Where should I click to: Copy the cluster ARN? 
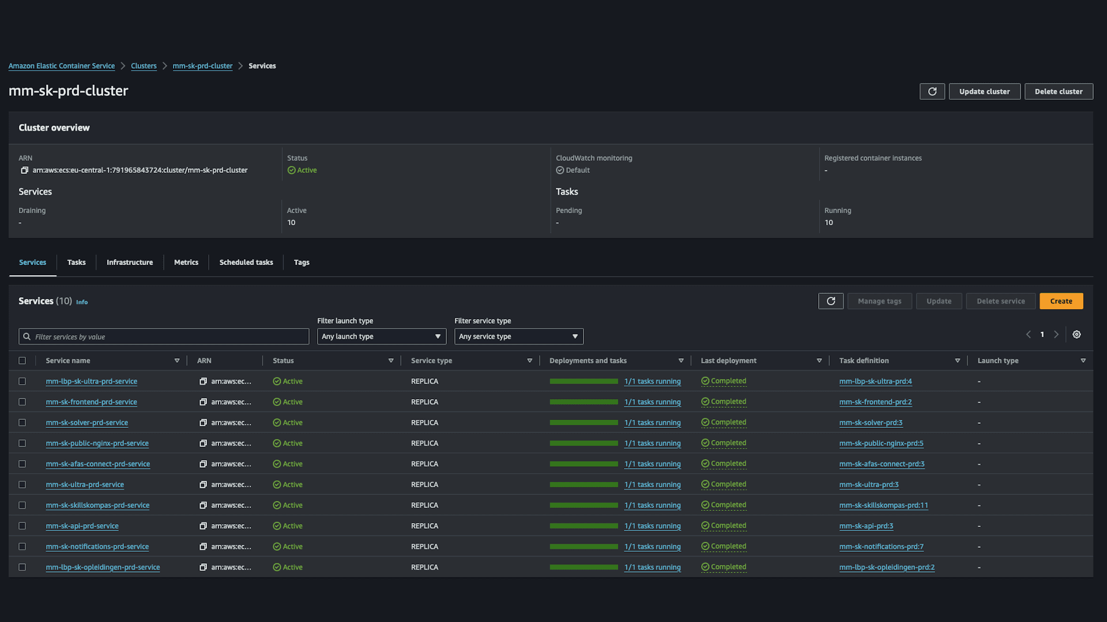pyautogui.click(x=24, y=170)
